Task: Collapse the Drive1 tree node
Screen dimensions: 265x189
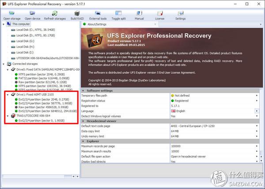Action: point(8,94)
